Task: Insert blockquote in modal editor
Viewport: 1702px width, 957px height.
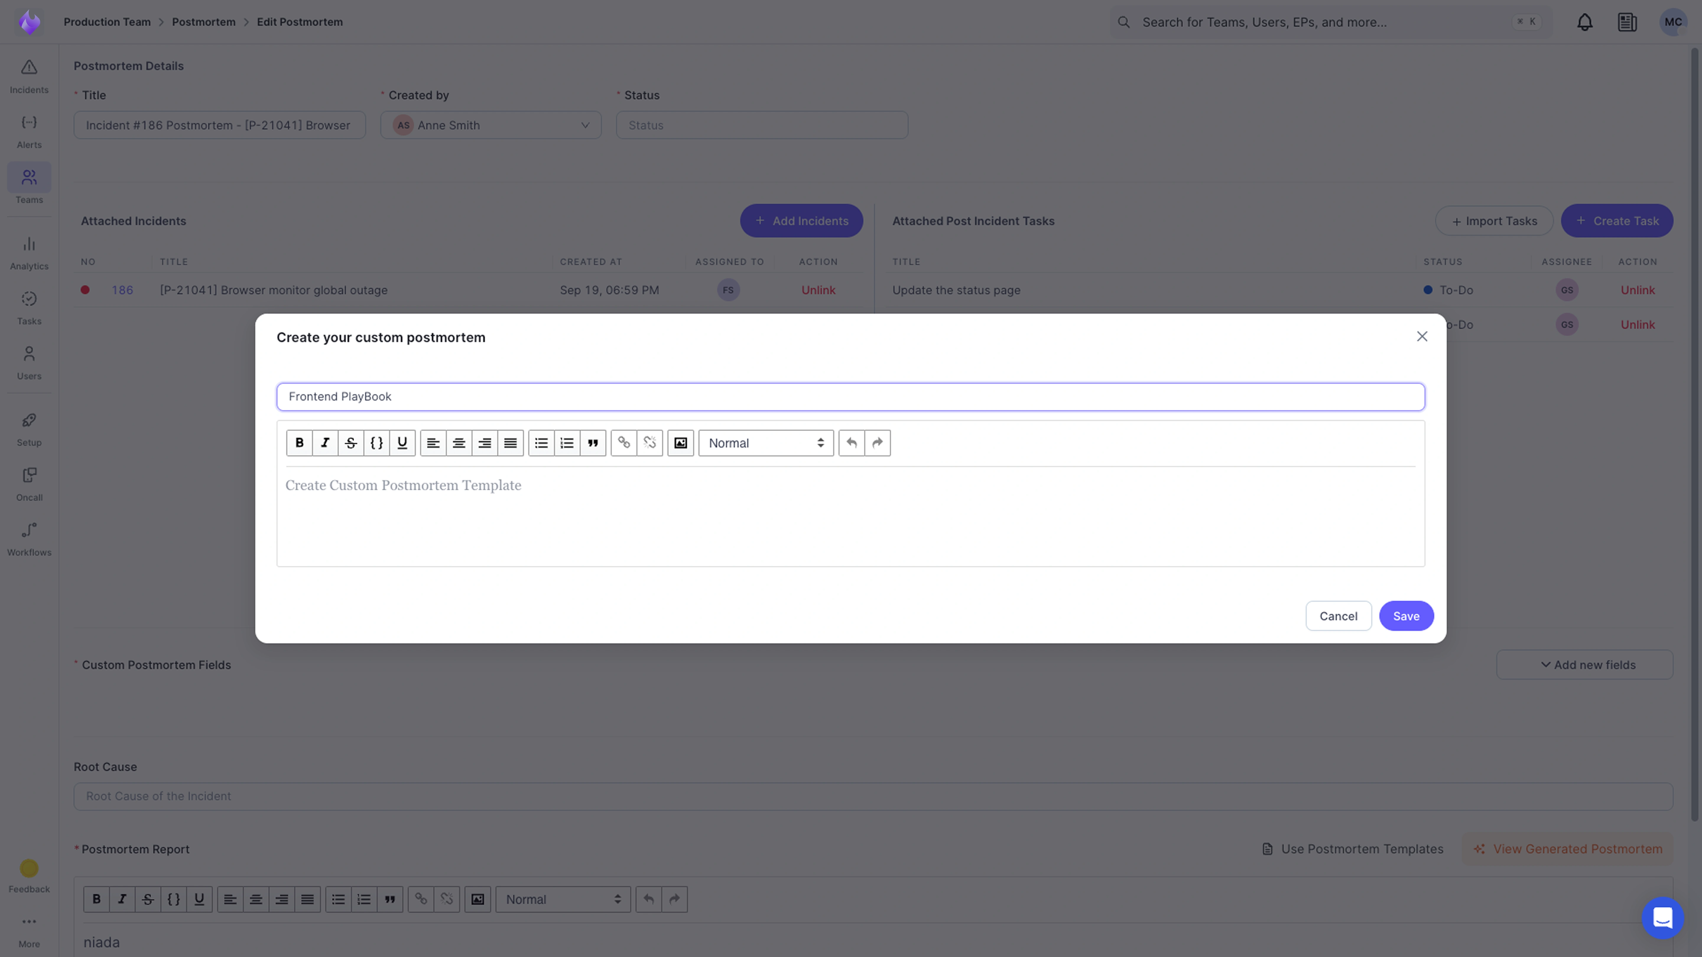Action: (x=593, y=442)
